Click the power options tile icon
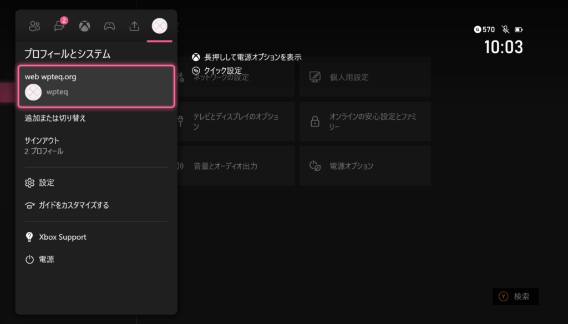 [315, 166]
